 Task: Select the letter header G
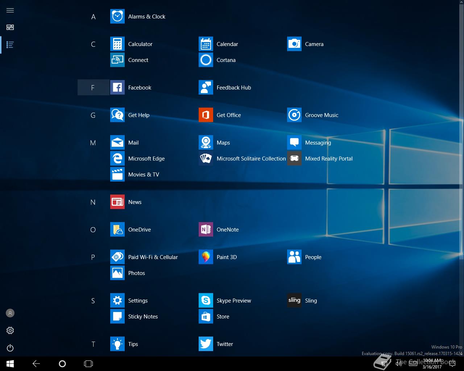click(93, 115)
